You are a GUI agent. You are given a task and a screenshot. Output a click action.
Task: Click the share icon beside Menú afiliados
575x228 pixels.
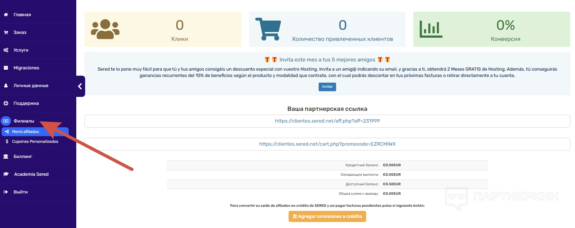click(7, 132)
